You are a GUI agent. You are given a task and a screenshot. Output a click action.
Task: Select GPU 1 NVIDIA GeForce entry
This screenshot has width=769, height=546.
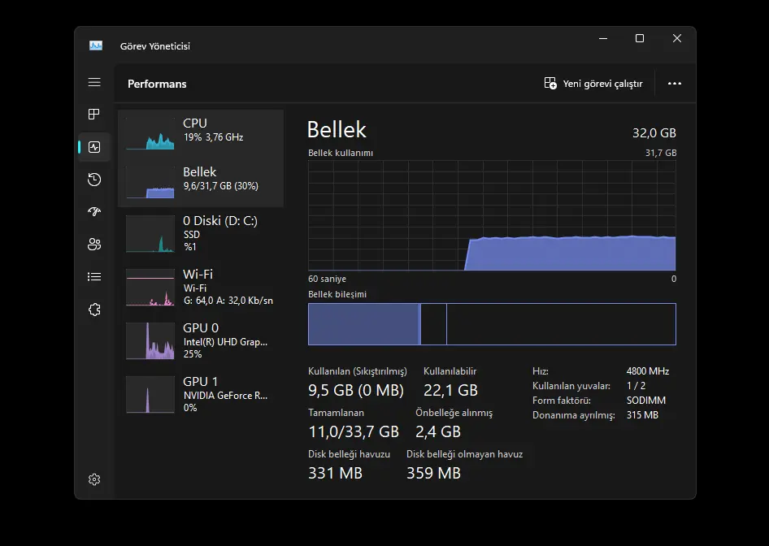[x=201, y=395]
